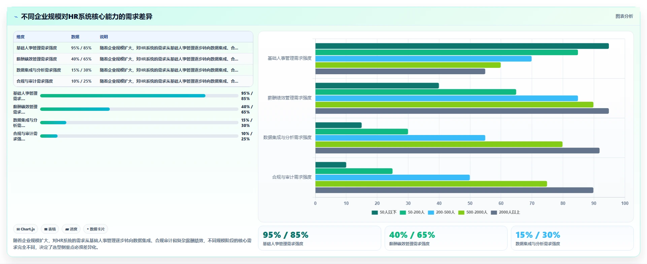
Task: Click the 500-2000人 legend color box
Action: tap(461, 212)
